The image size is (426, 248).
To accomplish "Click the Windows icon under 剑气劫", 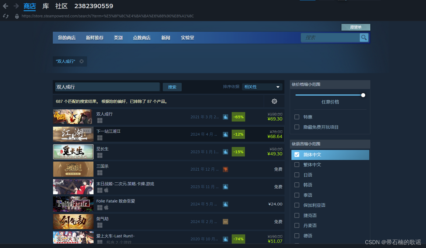I will (x=100, y=225).
